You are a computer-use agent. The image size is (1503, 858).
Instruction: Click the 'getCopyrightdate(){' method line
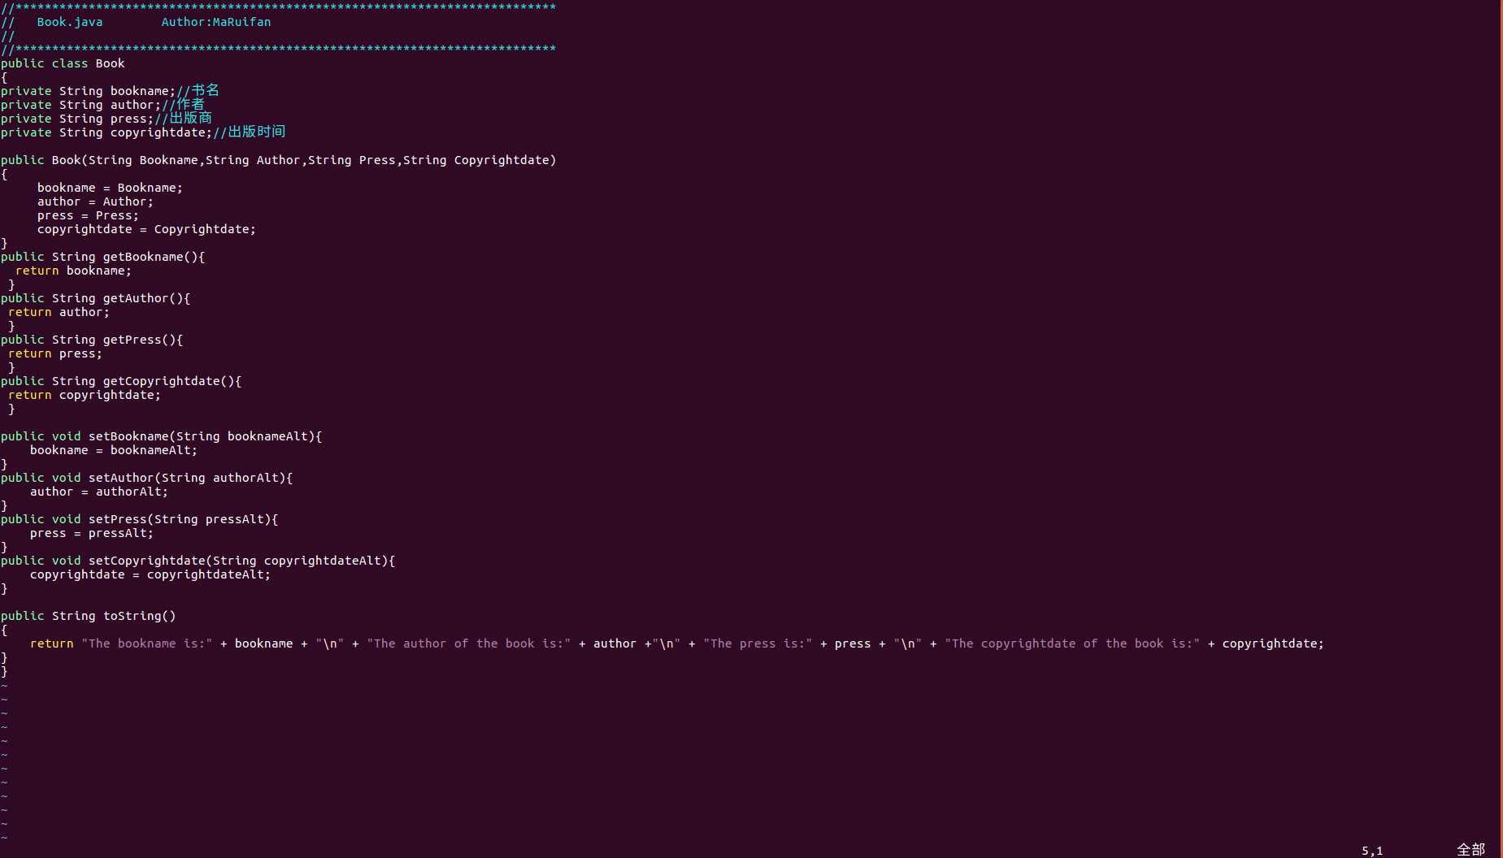[x=121, y=381]
